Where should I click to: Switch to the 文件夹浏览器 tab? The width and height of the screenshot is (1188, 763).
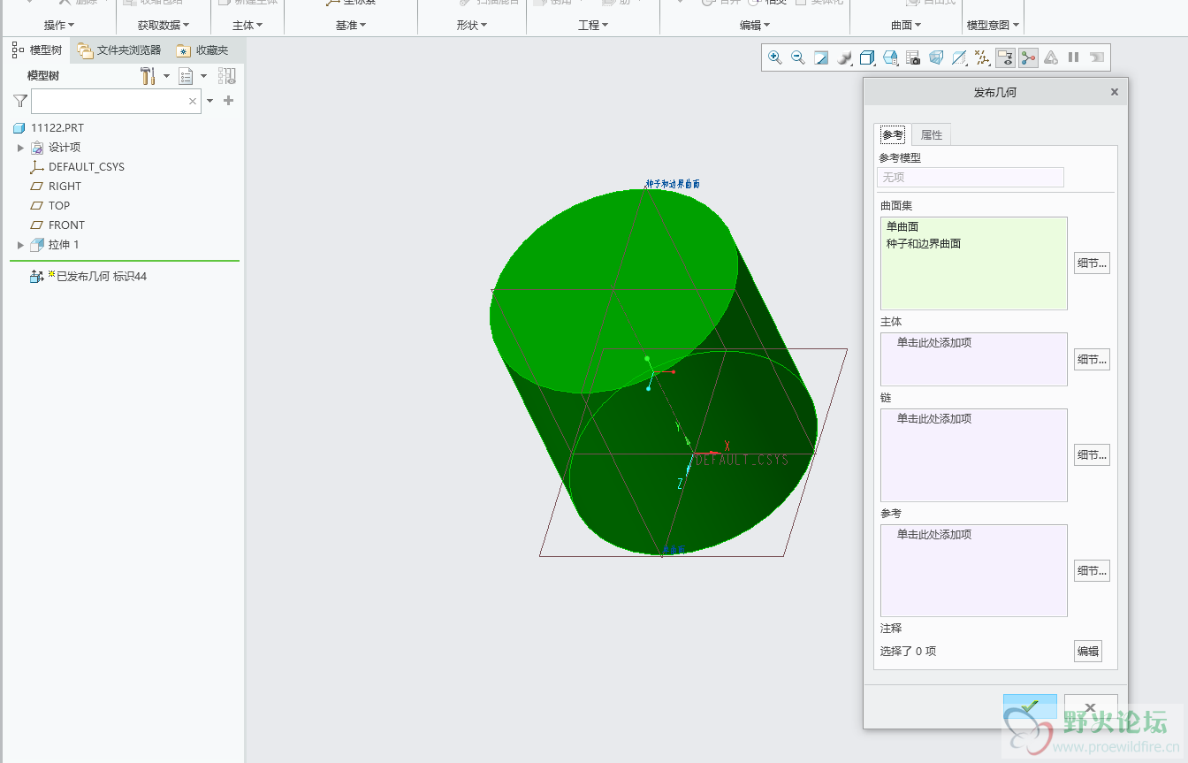tap(119, 50)
